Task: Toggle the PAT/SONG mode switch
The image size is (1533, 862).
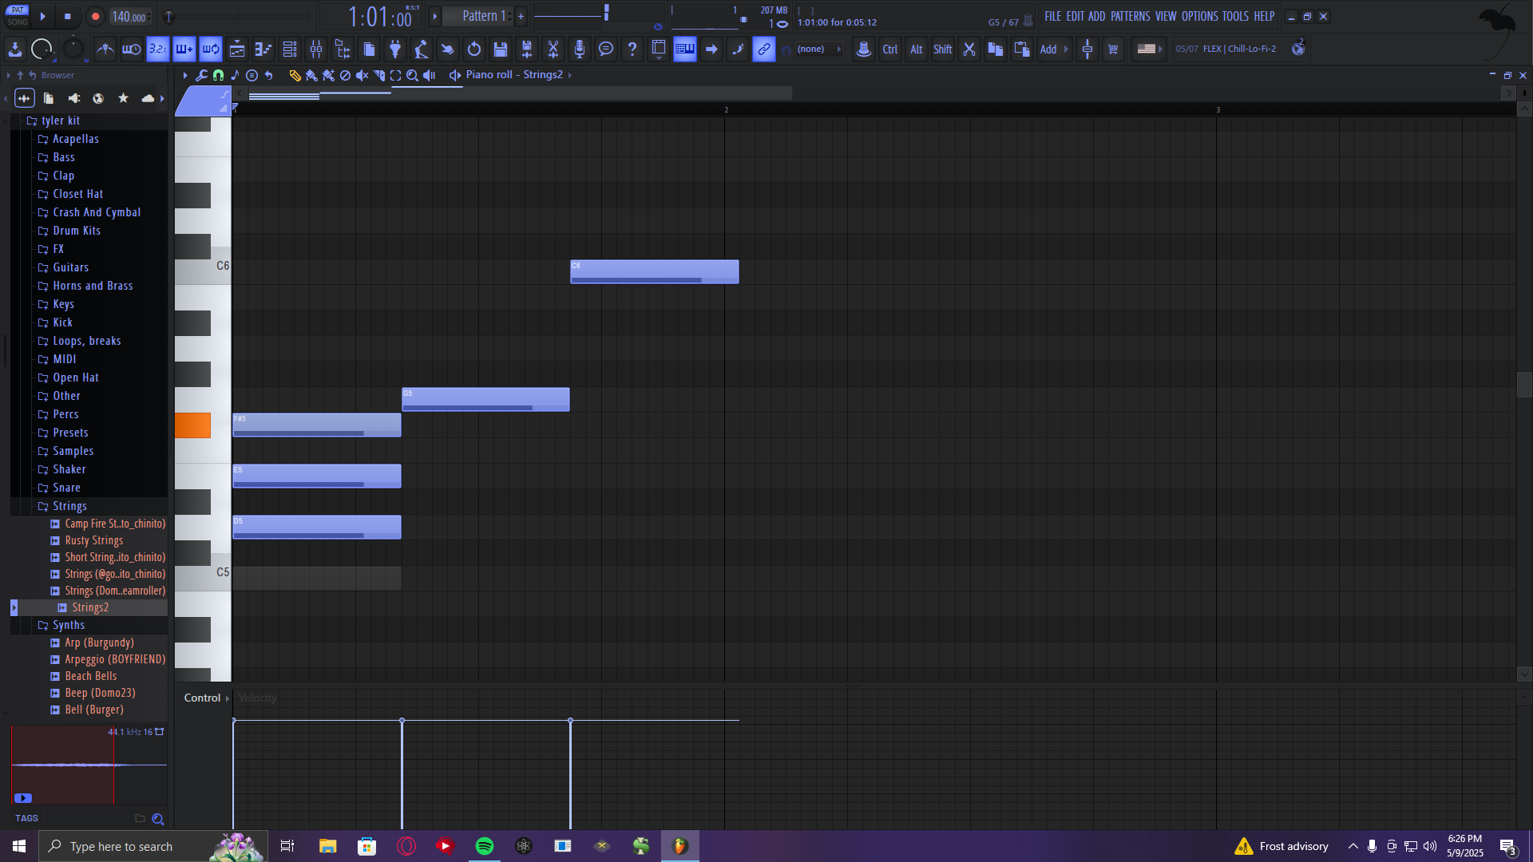Action: point(18,16)
